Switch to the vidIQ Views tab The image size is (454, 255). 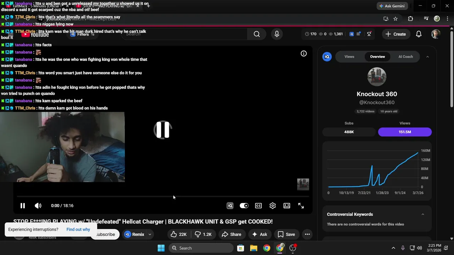click(x=349, y=57)
